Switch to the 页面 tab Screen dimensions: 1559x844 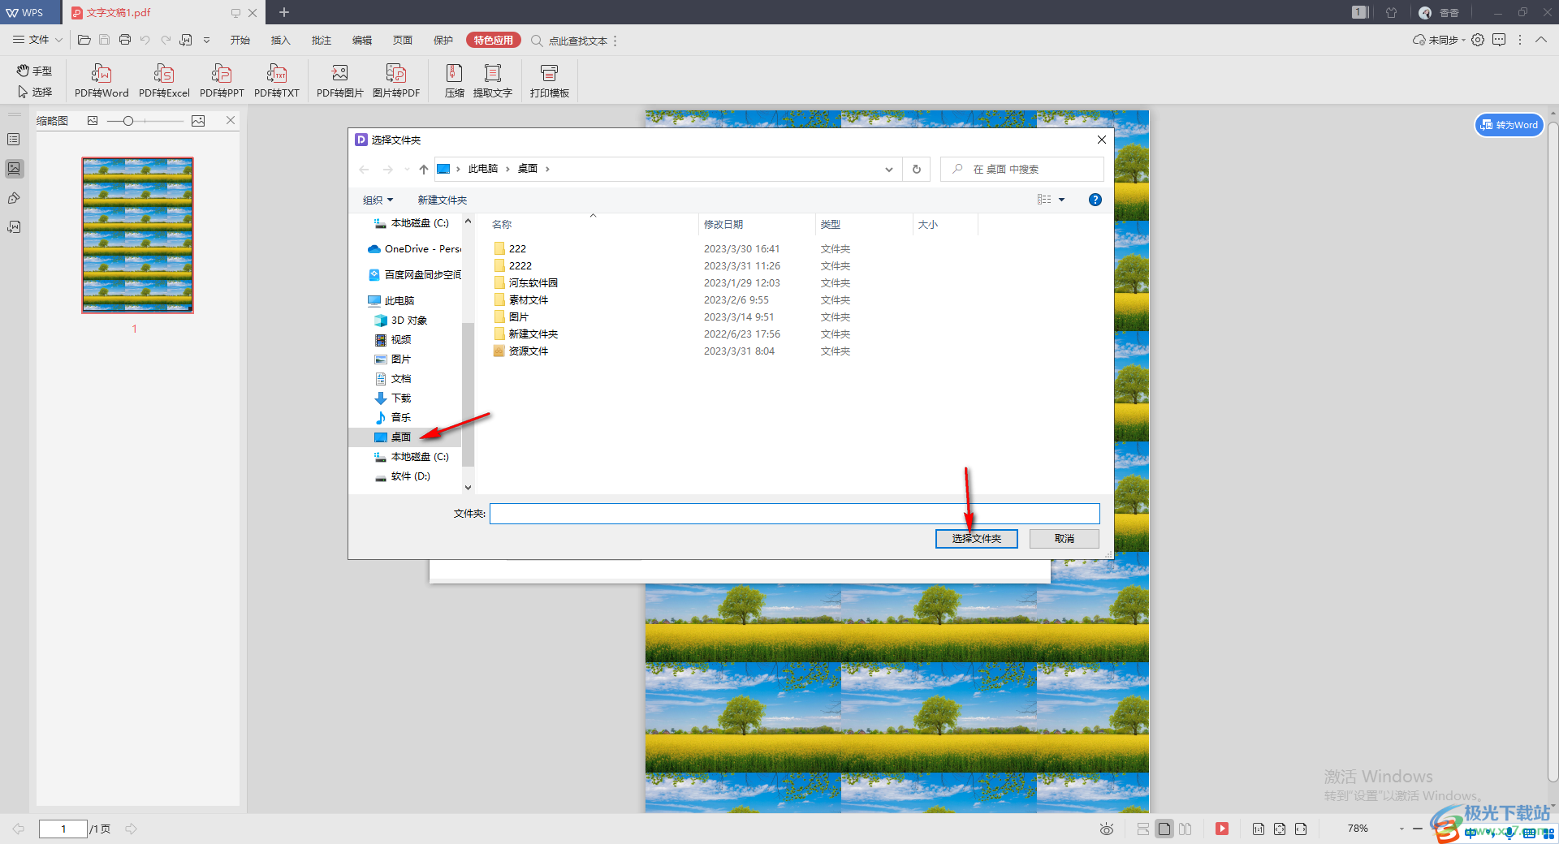403,40
